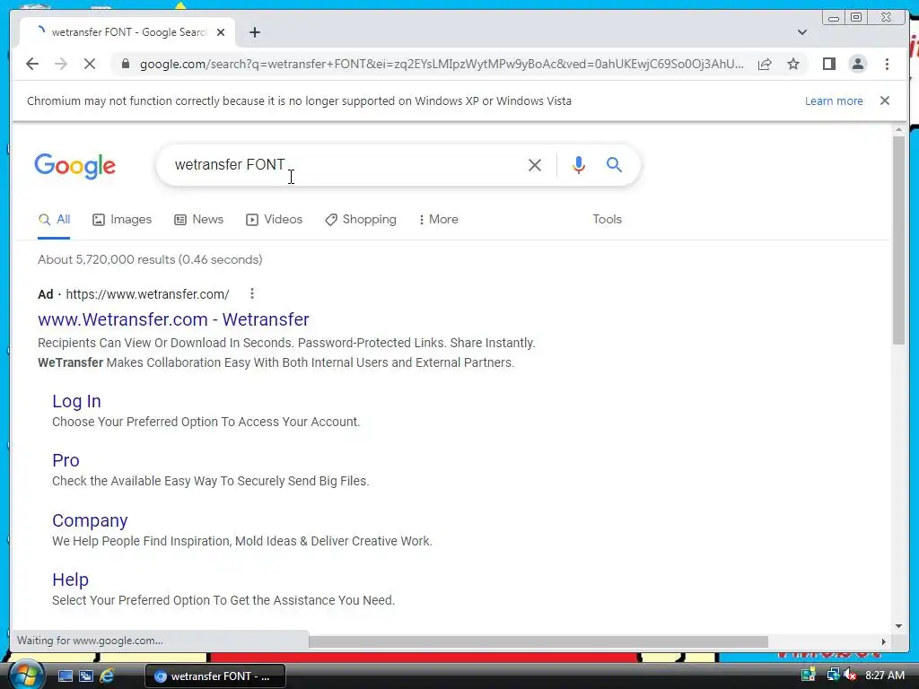This screenshot has width=919, height=689.
Task: Launch Internet Explorer from quick launch
Action: pyautogui.click(x=107, y=676)
